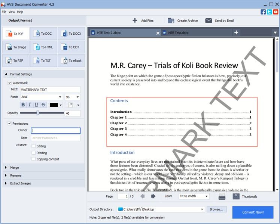This screenshot has height=224, width=280.
Task: Open the document tabs list dropdown arrow
Action: point(275,32)
